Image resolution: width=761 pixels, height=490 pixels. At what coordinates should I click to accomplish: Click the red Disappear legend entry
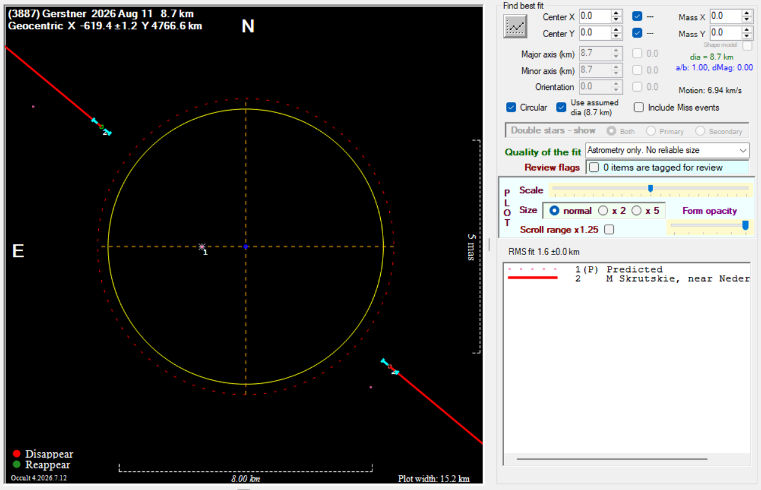click(43, 454)
